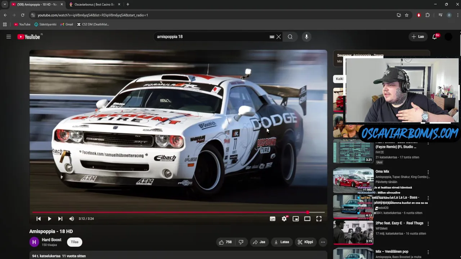The width and height of the screenshot is (461, 259).
Task: View site information icon in address bar
Action: (x=33, y=15)
